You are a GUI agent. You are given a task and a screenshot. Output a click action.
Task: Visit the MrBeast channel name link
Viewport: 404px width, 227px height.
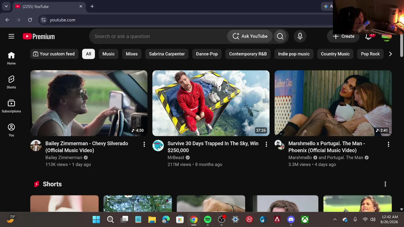tap(176, 158)
